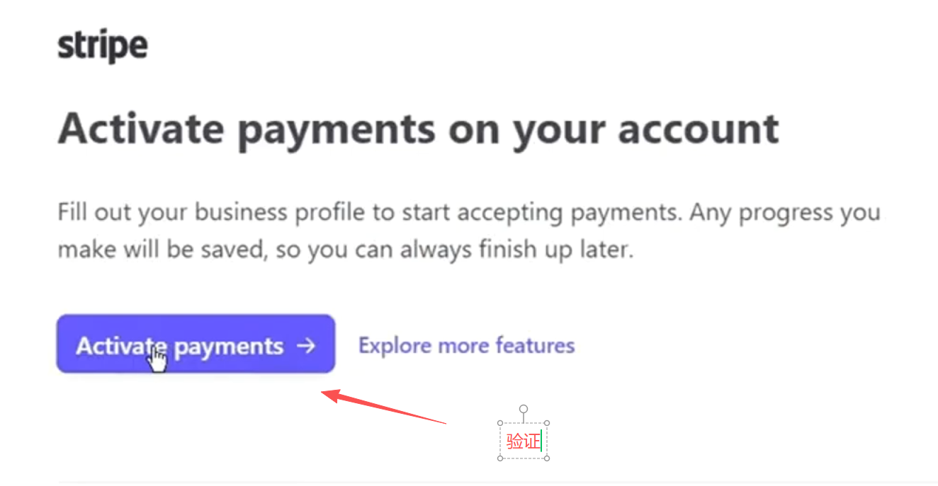This screenshot has height=486, width=938.
Task: Click the top-right resize handle of 验证 box
Action: point(547,424)
